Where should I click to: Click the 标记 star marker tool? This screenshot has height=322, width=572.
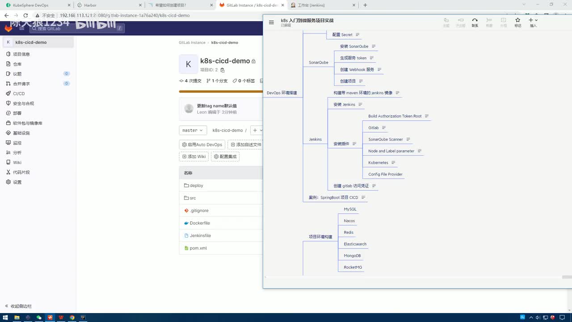point(517,22)
